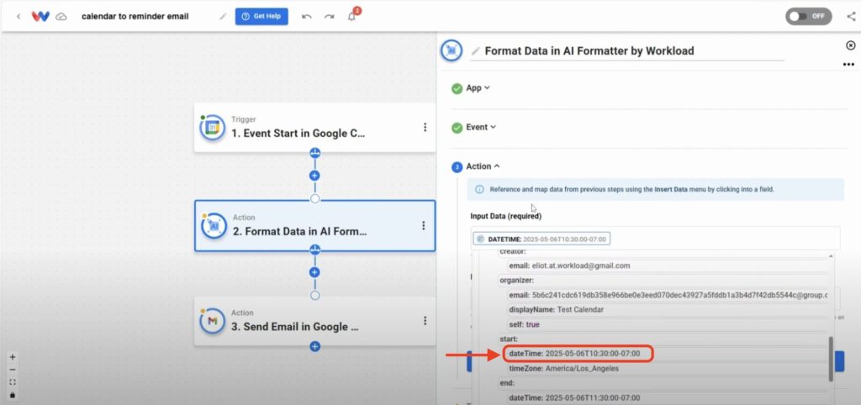Edit workflow name with the pencil icon

click(222, 17)
